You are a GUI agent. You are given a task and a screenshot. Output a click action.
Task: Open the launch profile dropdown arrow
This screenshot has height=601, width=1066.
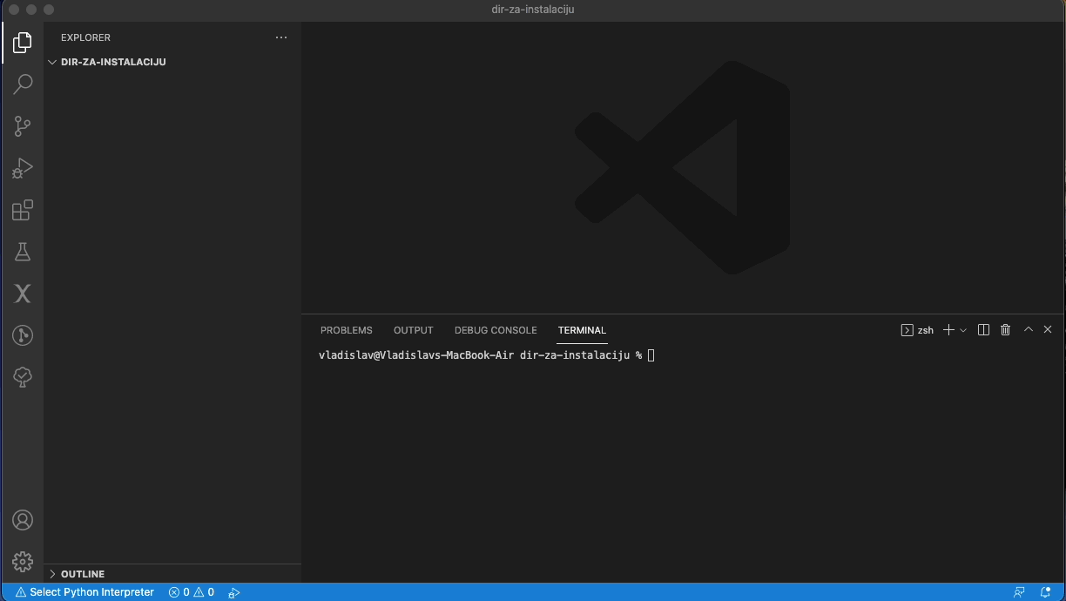tap(963, 330)
